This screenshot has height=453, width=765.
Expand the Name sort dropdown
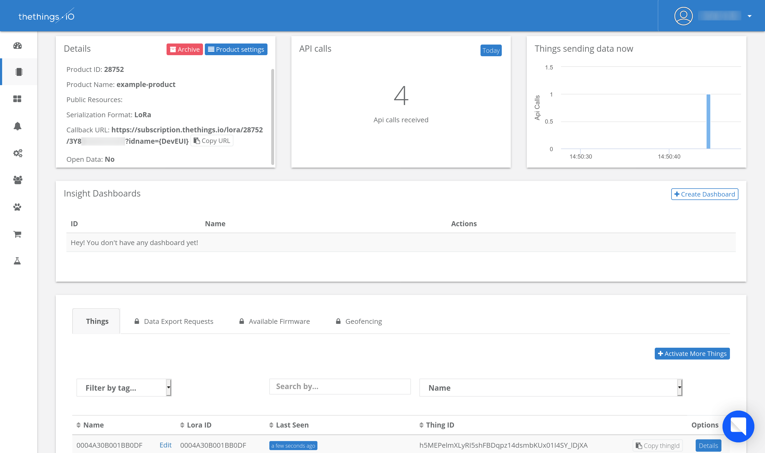[x=679, y=388]
